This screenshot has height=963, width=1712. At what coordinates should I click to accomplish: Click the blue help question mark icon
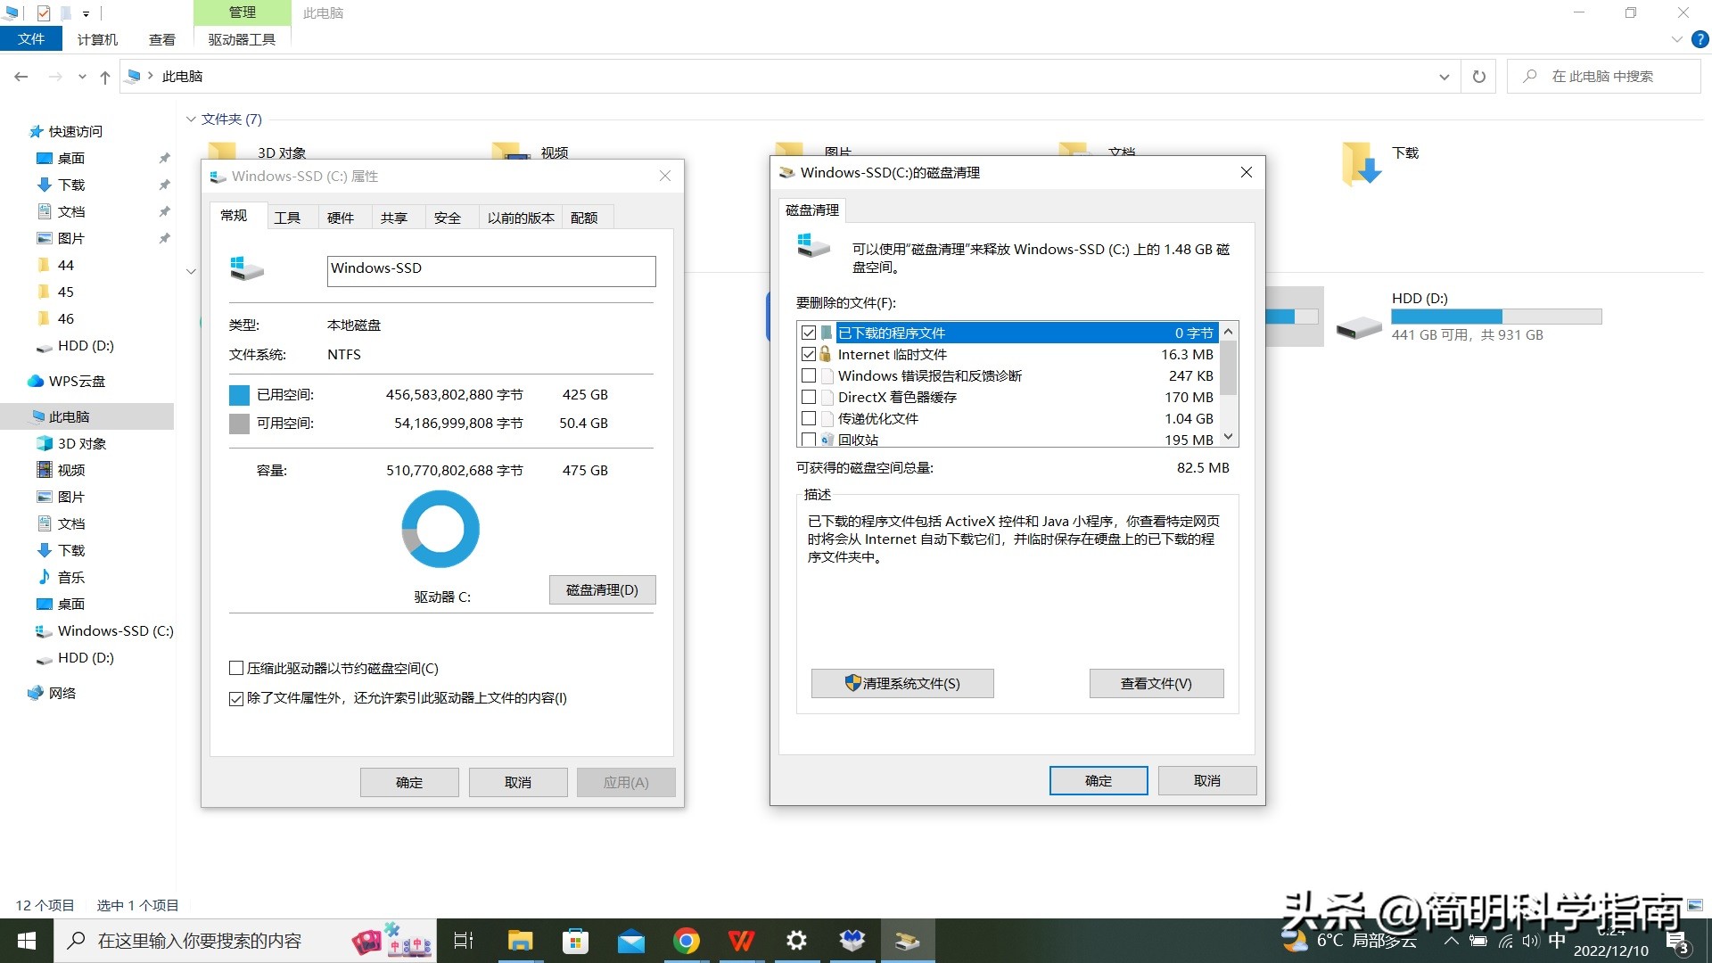1700,39
